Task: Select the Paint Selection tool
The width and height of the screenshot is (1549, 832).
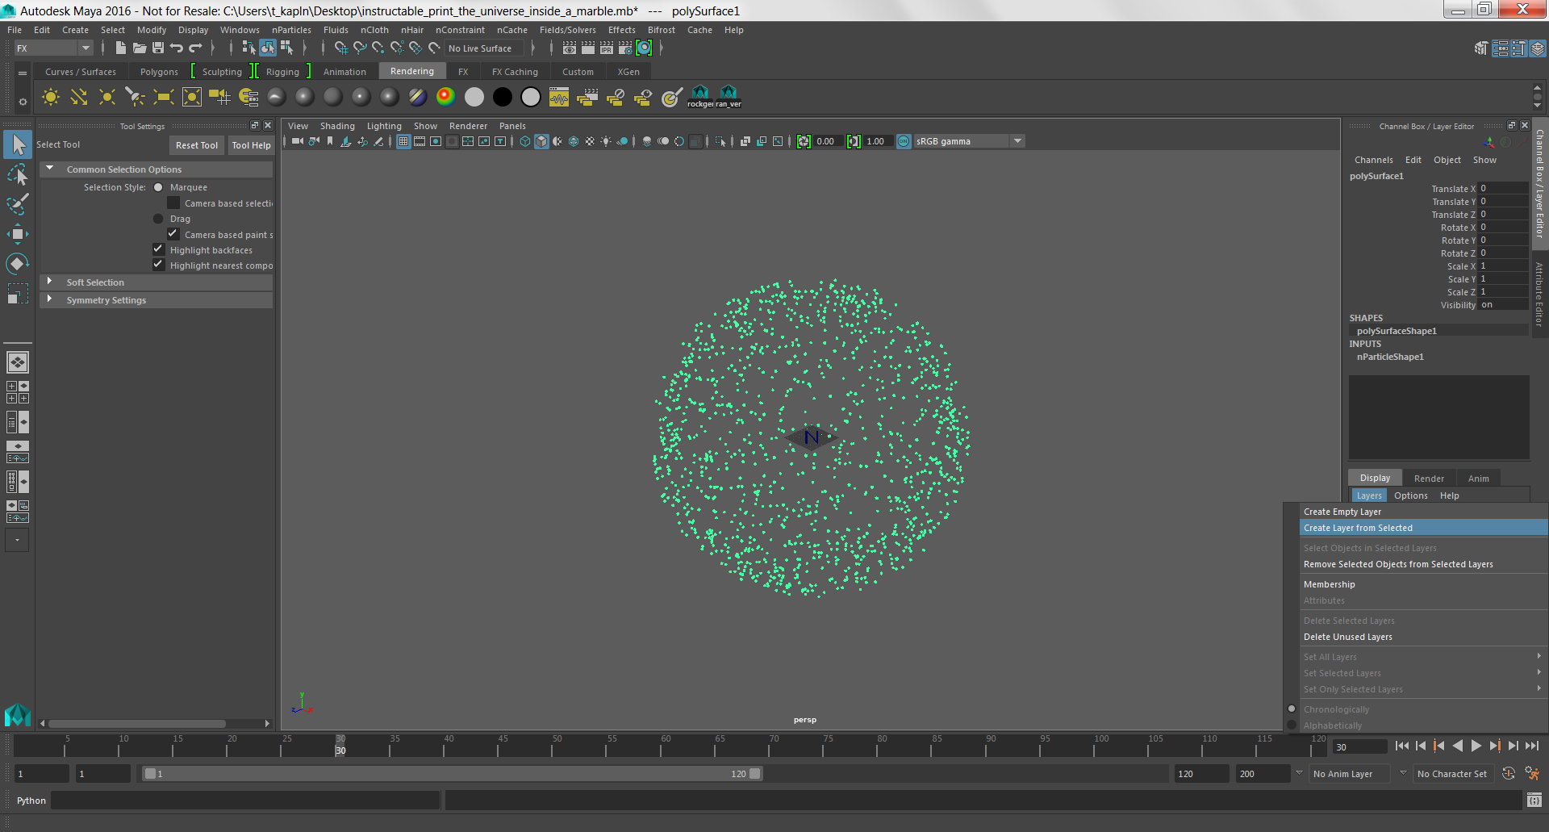Action: coord(18,204)
